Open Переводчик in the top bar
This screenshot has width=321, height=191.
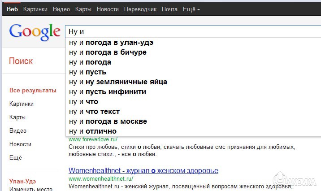click(x=140, y=9)
